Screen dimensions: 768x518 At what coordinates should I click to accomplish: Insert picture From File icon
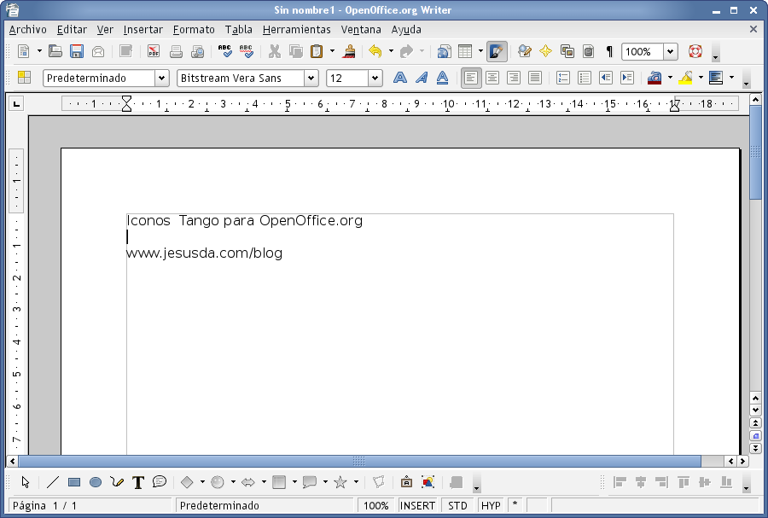tap(428, 482)
